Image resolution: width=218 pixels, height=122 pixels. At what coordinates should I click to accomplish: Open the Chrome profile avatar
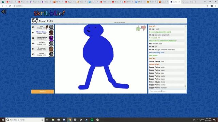pos(212,6)
